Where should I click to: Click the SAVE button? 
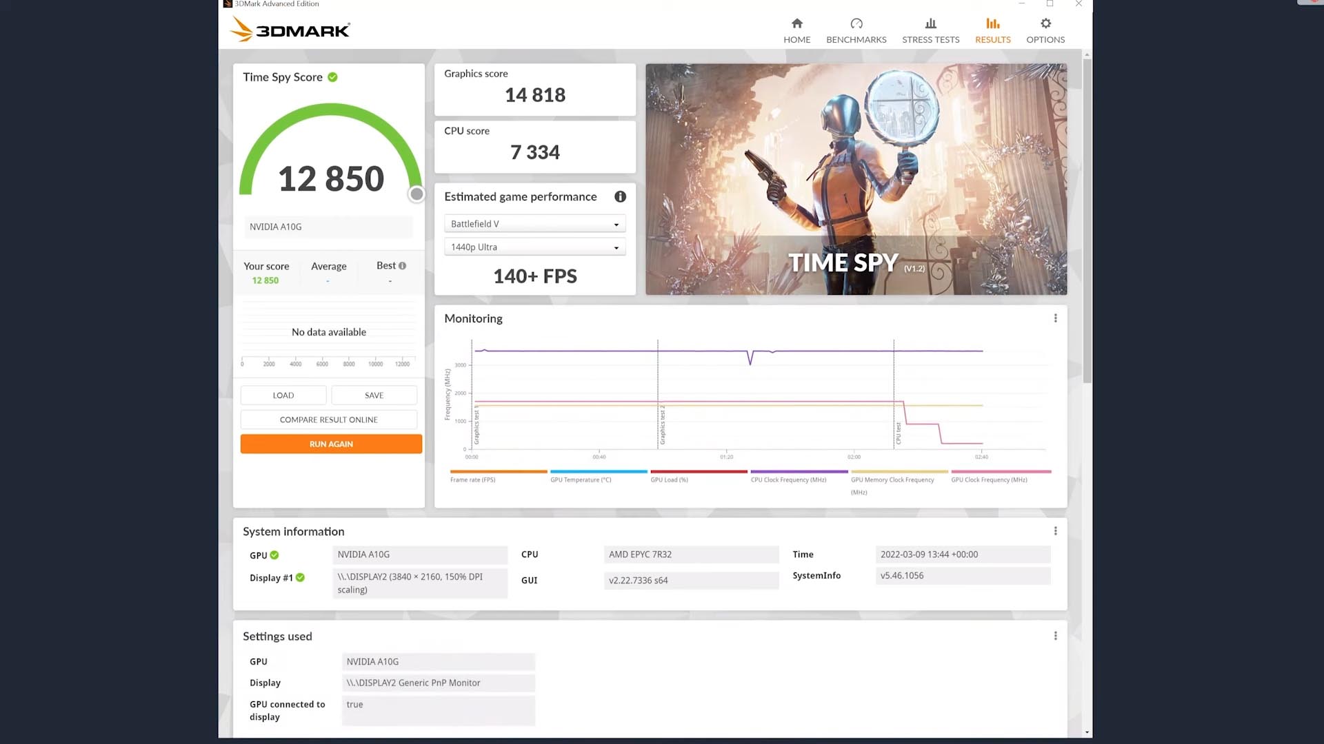coord(374,395)
